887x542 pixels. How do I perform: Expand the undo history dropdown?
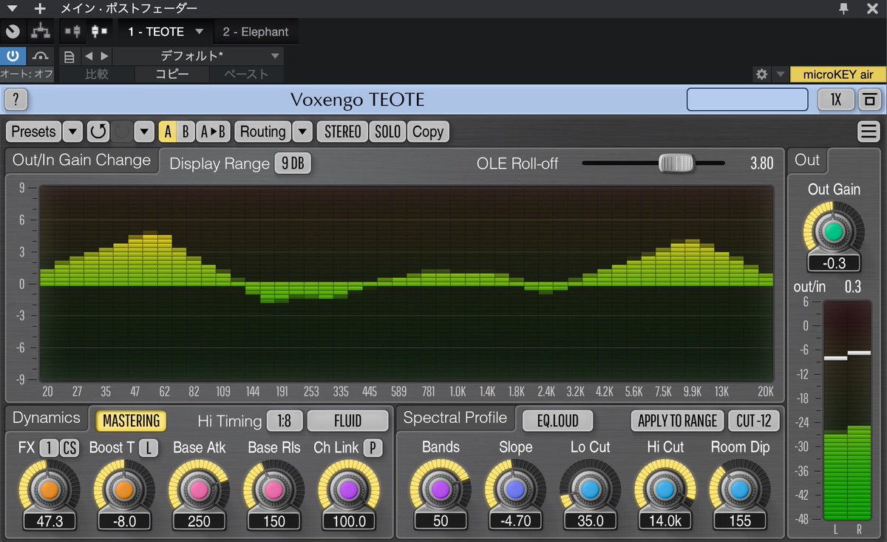click(x=144, y=132)
